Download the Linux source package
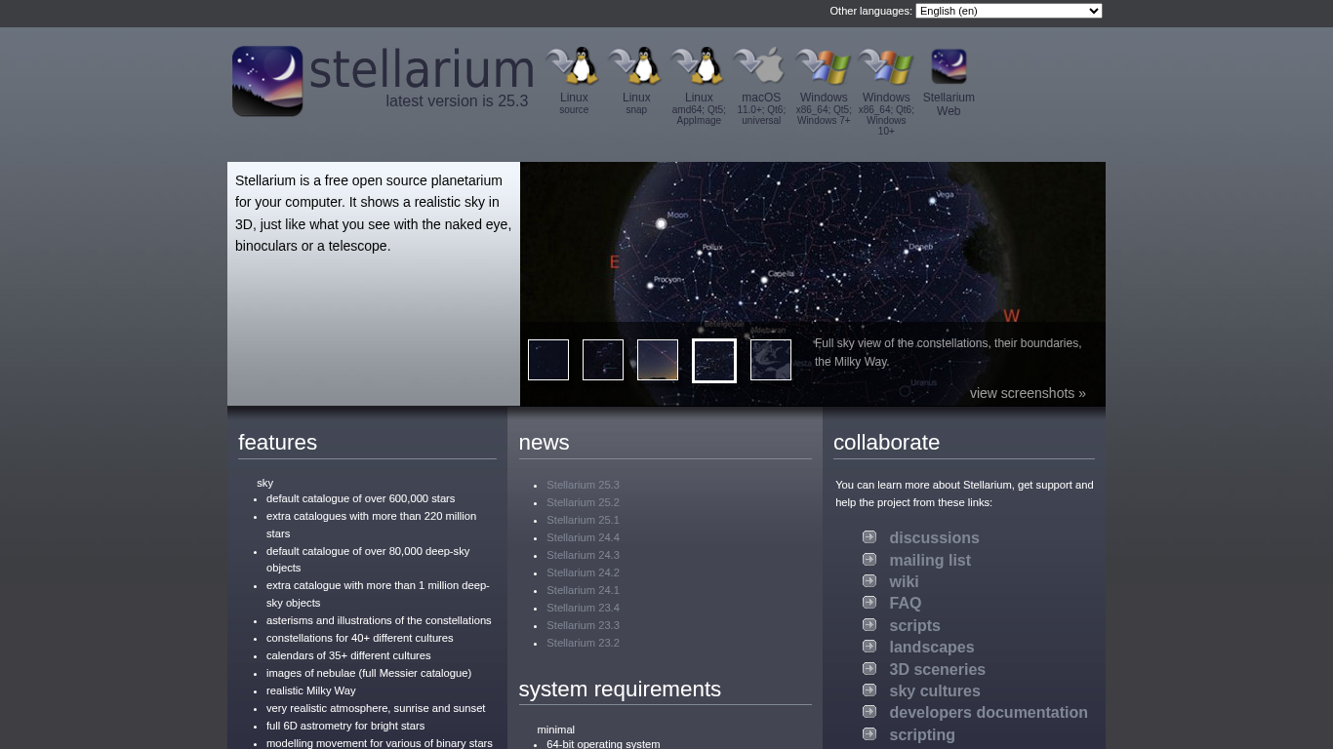This screenshot has width=1333, height=749. [x=574, y=68]
